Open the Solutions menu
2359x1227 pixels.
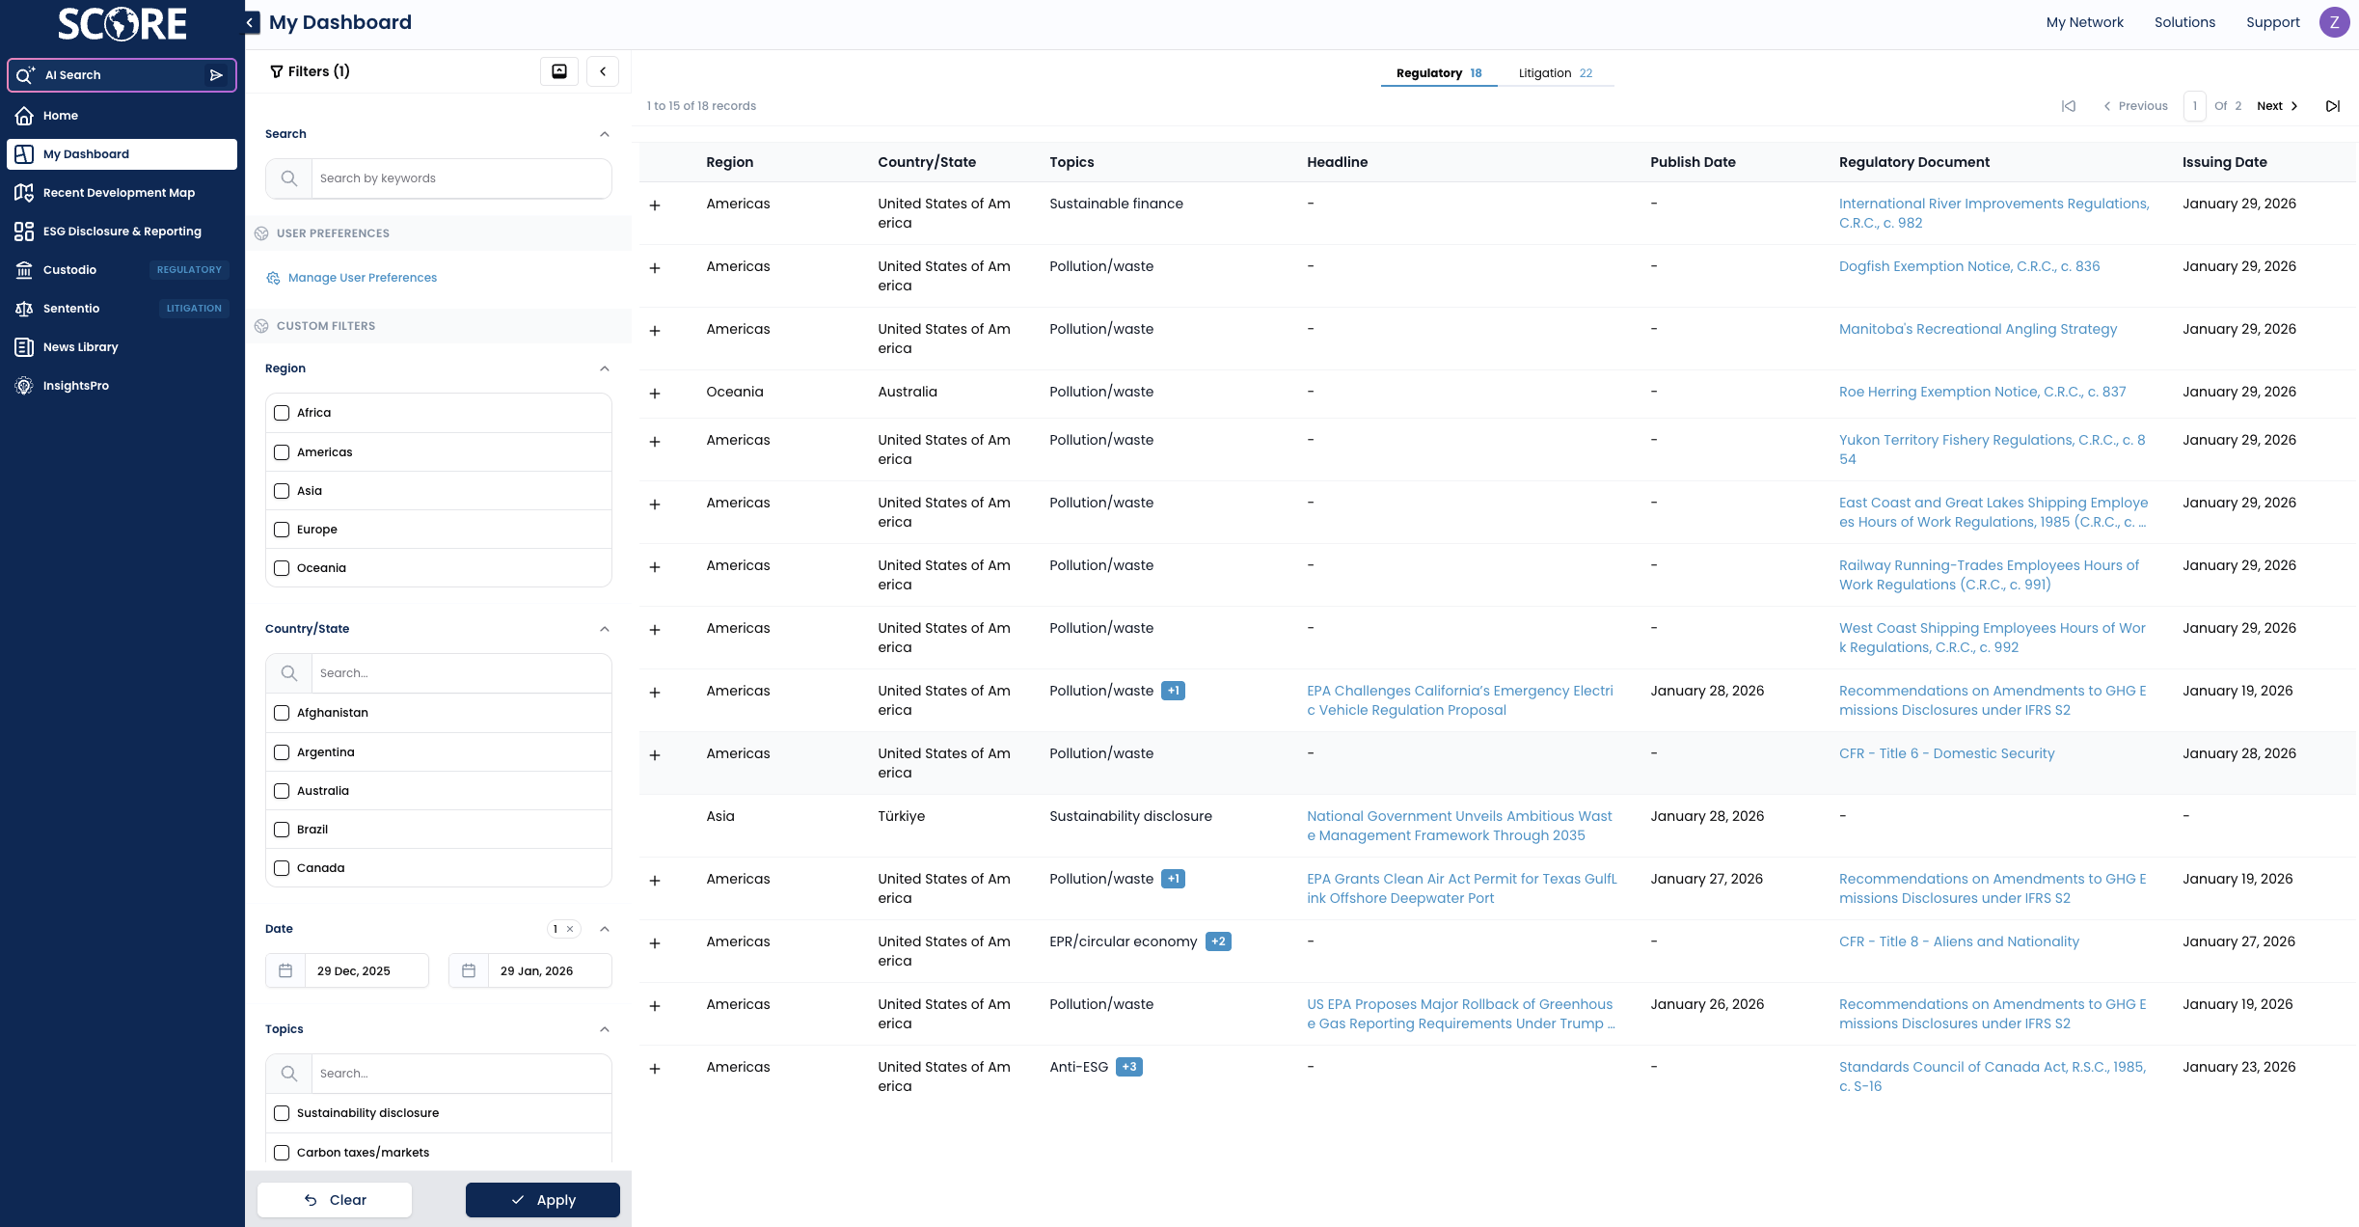click(x=2184, y=22)
